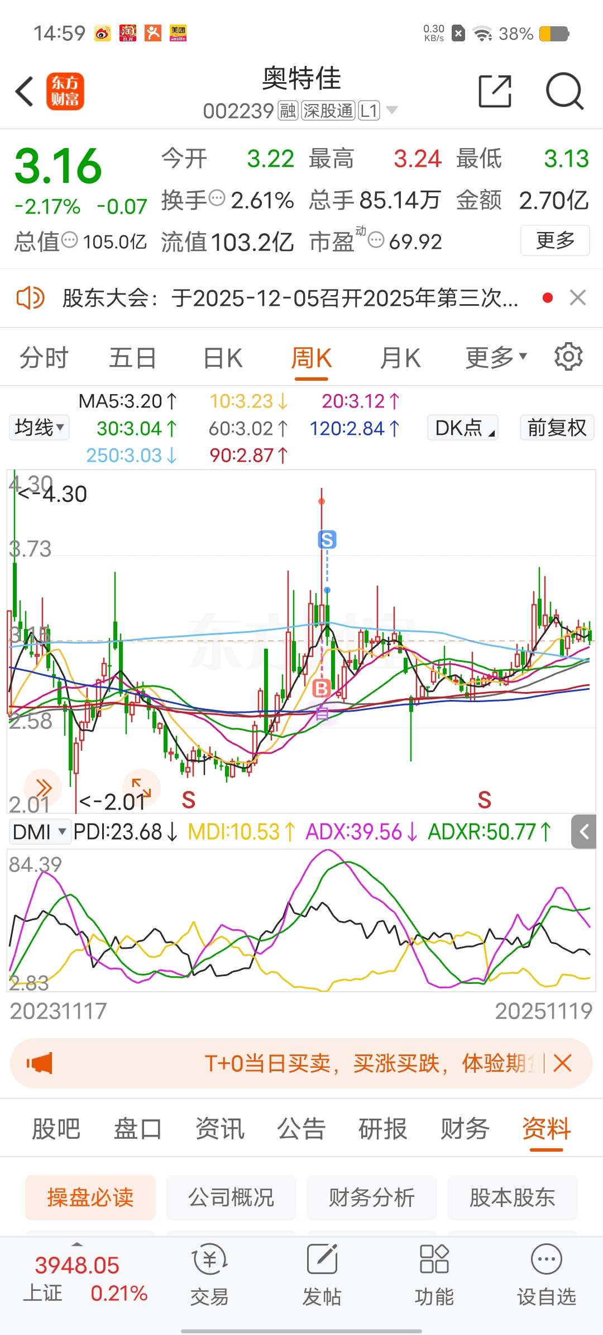Image resolution: width=603 pixels, height=1335 pixels.
Task: Tap the 120:2.84 moving average value
Action: pyautogui.click(x=355, y=428)
